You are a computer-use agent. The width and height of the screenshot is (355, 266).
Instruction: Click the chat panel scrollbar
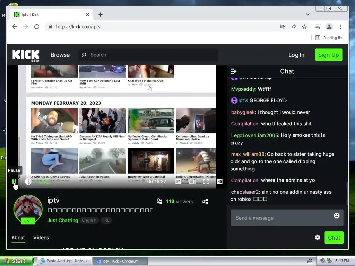coord(347,193)
